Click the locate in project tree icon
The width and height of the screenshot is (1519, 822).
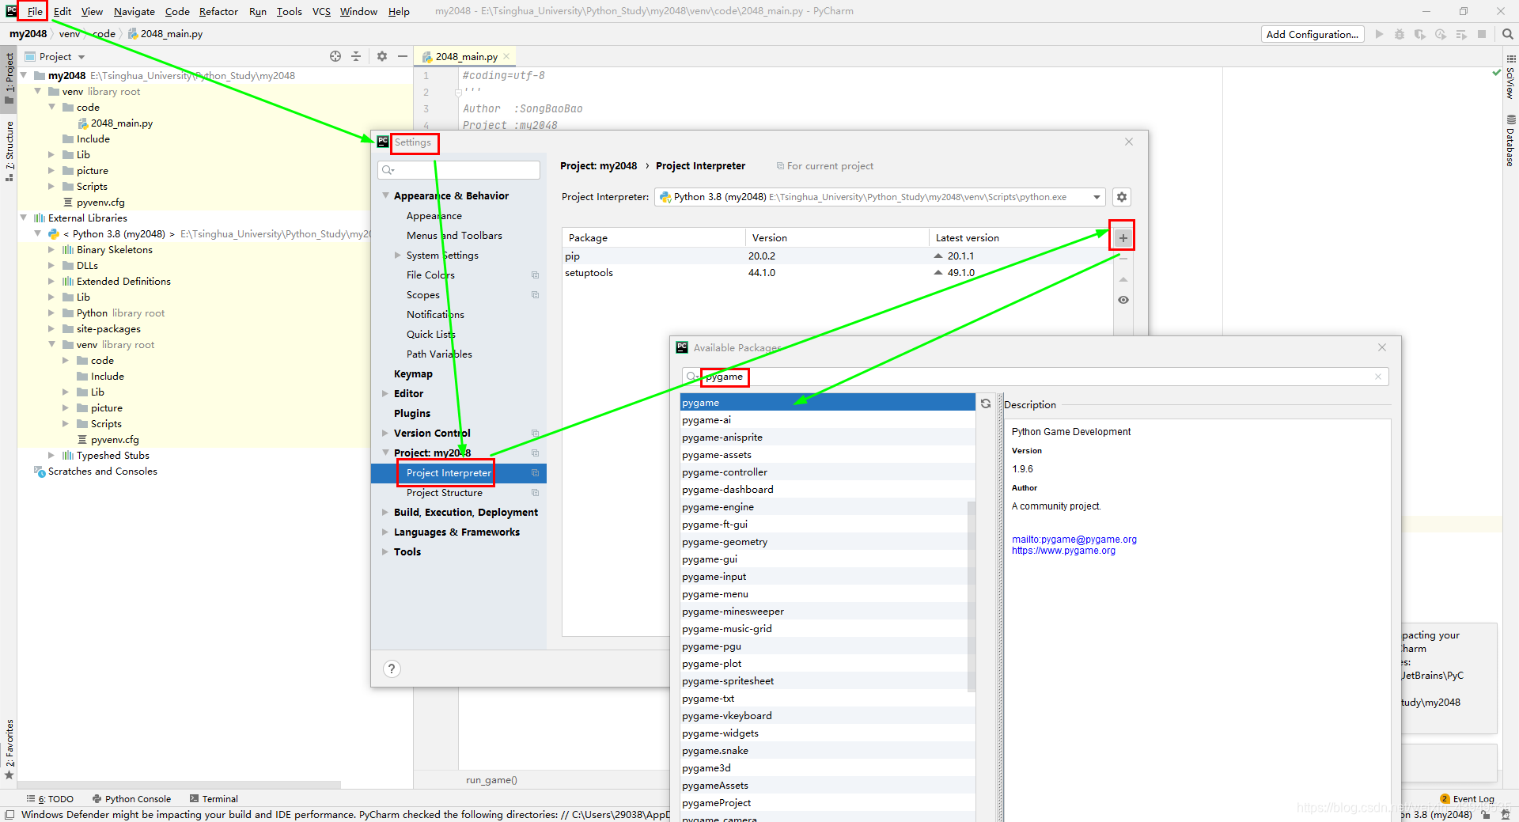335,56
